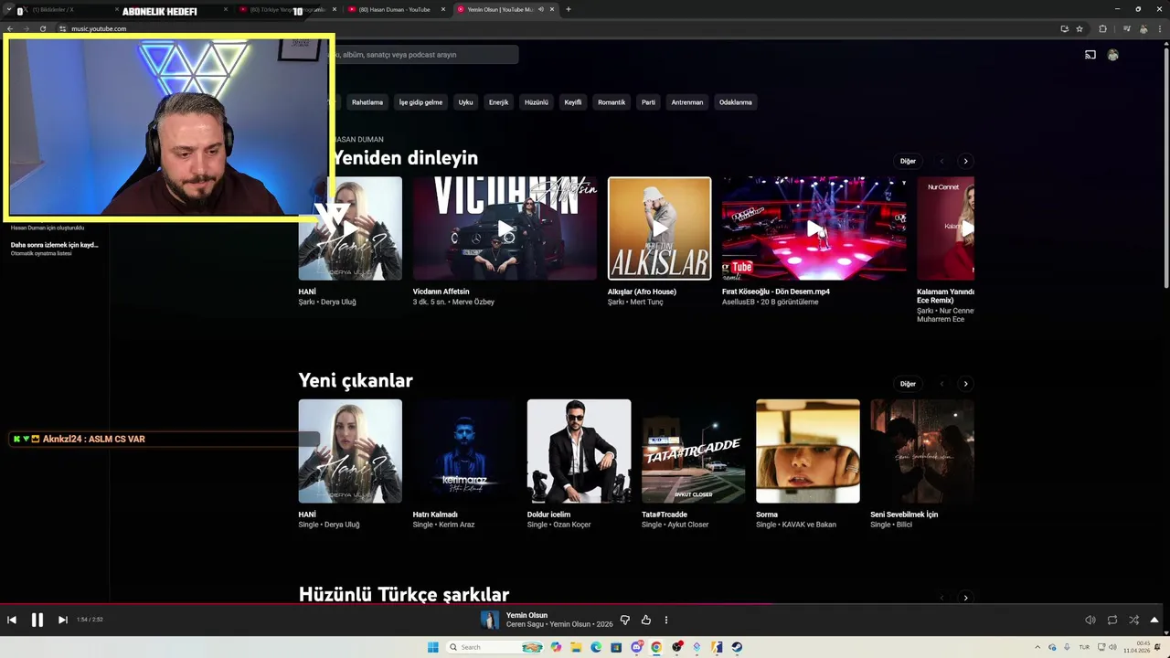Open HANİ single in Yeni çıkanlar
1170x658 pixels.
tap(350, 451)
